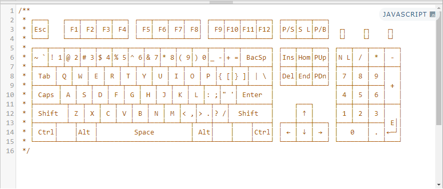Click the 'K' key text
The width and height of the screenshot is (443, 189).
180,95
